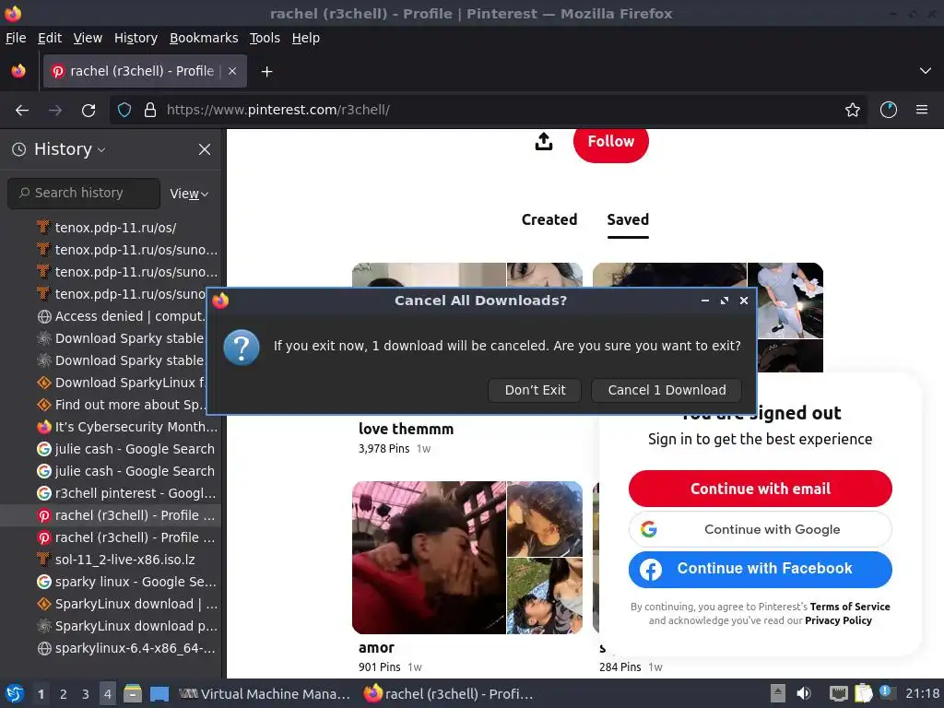Screen dimensions: 944x708
Task: Open the Bookmarks menu
Action: point(204,38)
